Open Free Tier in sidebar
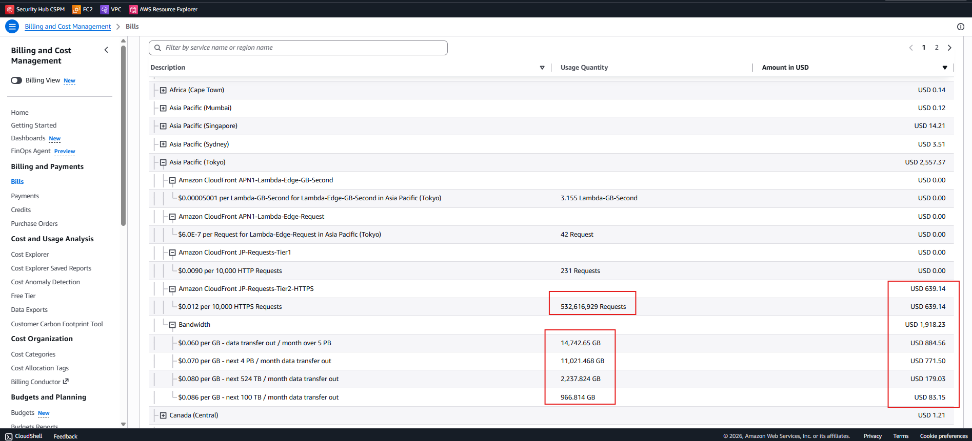Image resolution: width=972 pixels, height=441 pixels. [x=23, y=296]
